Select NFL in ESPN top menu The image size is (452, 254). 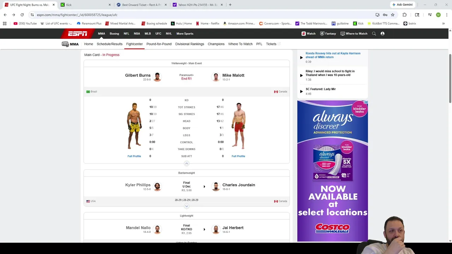pyautogui.click(x=126, y=34)
